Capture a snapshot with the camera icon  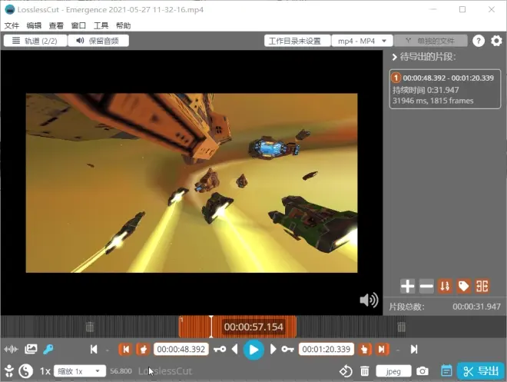pos(422,371)
